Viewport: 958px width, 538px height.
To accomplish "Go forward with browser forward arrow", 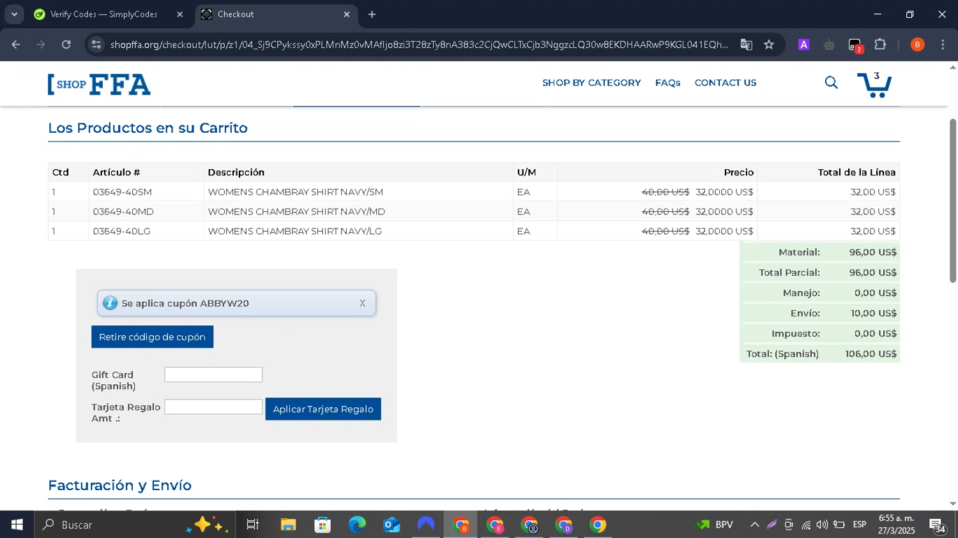I will 41,44.
